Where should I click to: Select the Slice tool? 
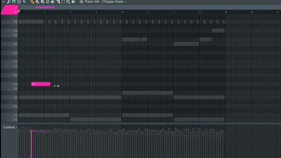click(58, 2)
